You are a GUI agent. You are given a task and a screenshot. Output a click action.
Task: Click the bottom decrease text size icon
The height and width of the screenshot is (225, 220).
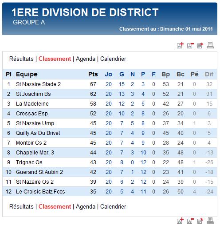[190, 221]
